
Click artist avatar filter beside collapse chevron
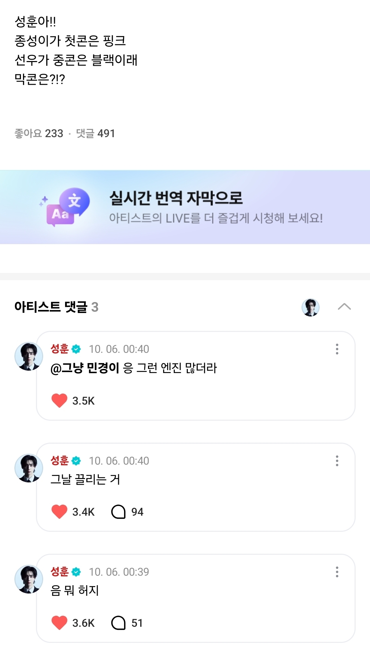310,307
